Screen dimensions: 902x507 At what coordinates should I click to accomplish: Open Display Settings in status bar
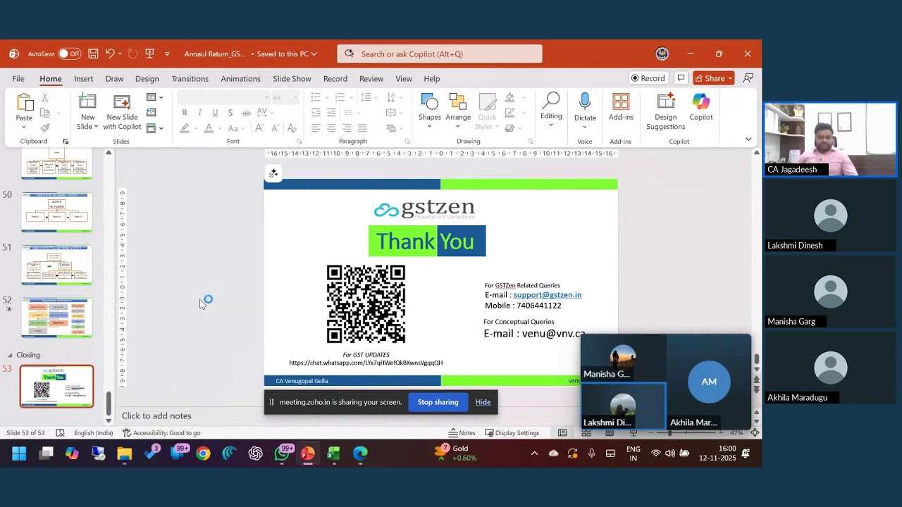coord(512,433)
